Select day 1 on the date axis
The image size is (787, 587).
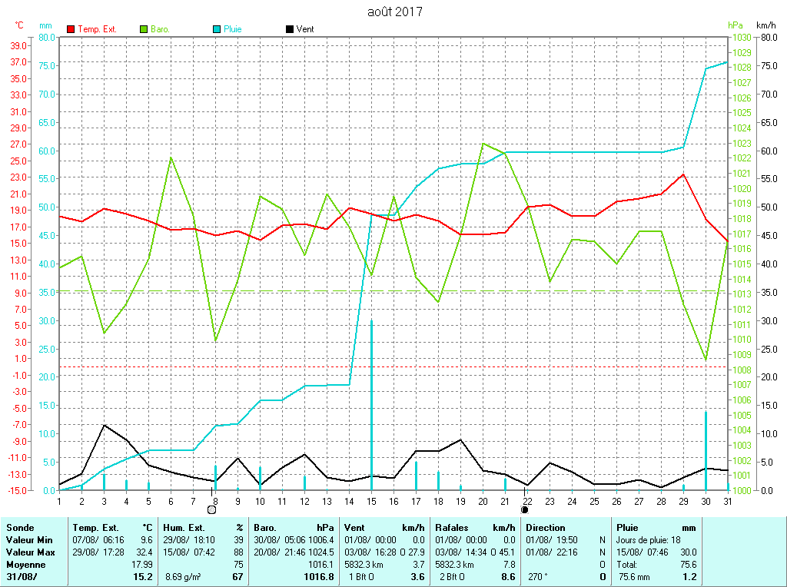click(59, 501)
